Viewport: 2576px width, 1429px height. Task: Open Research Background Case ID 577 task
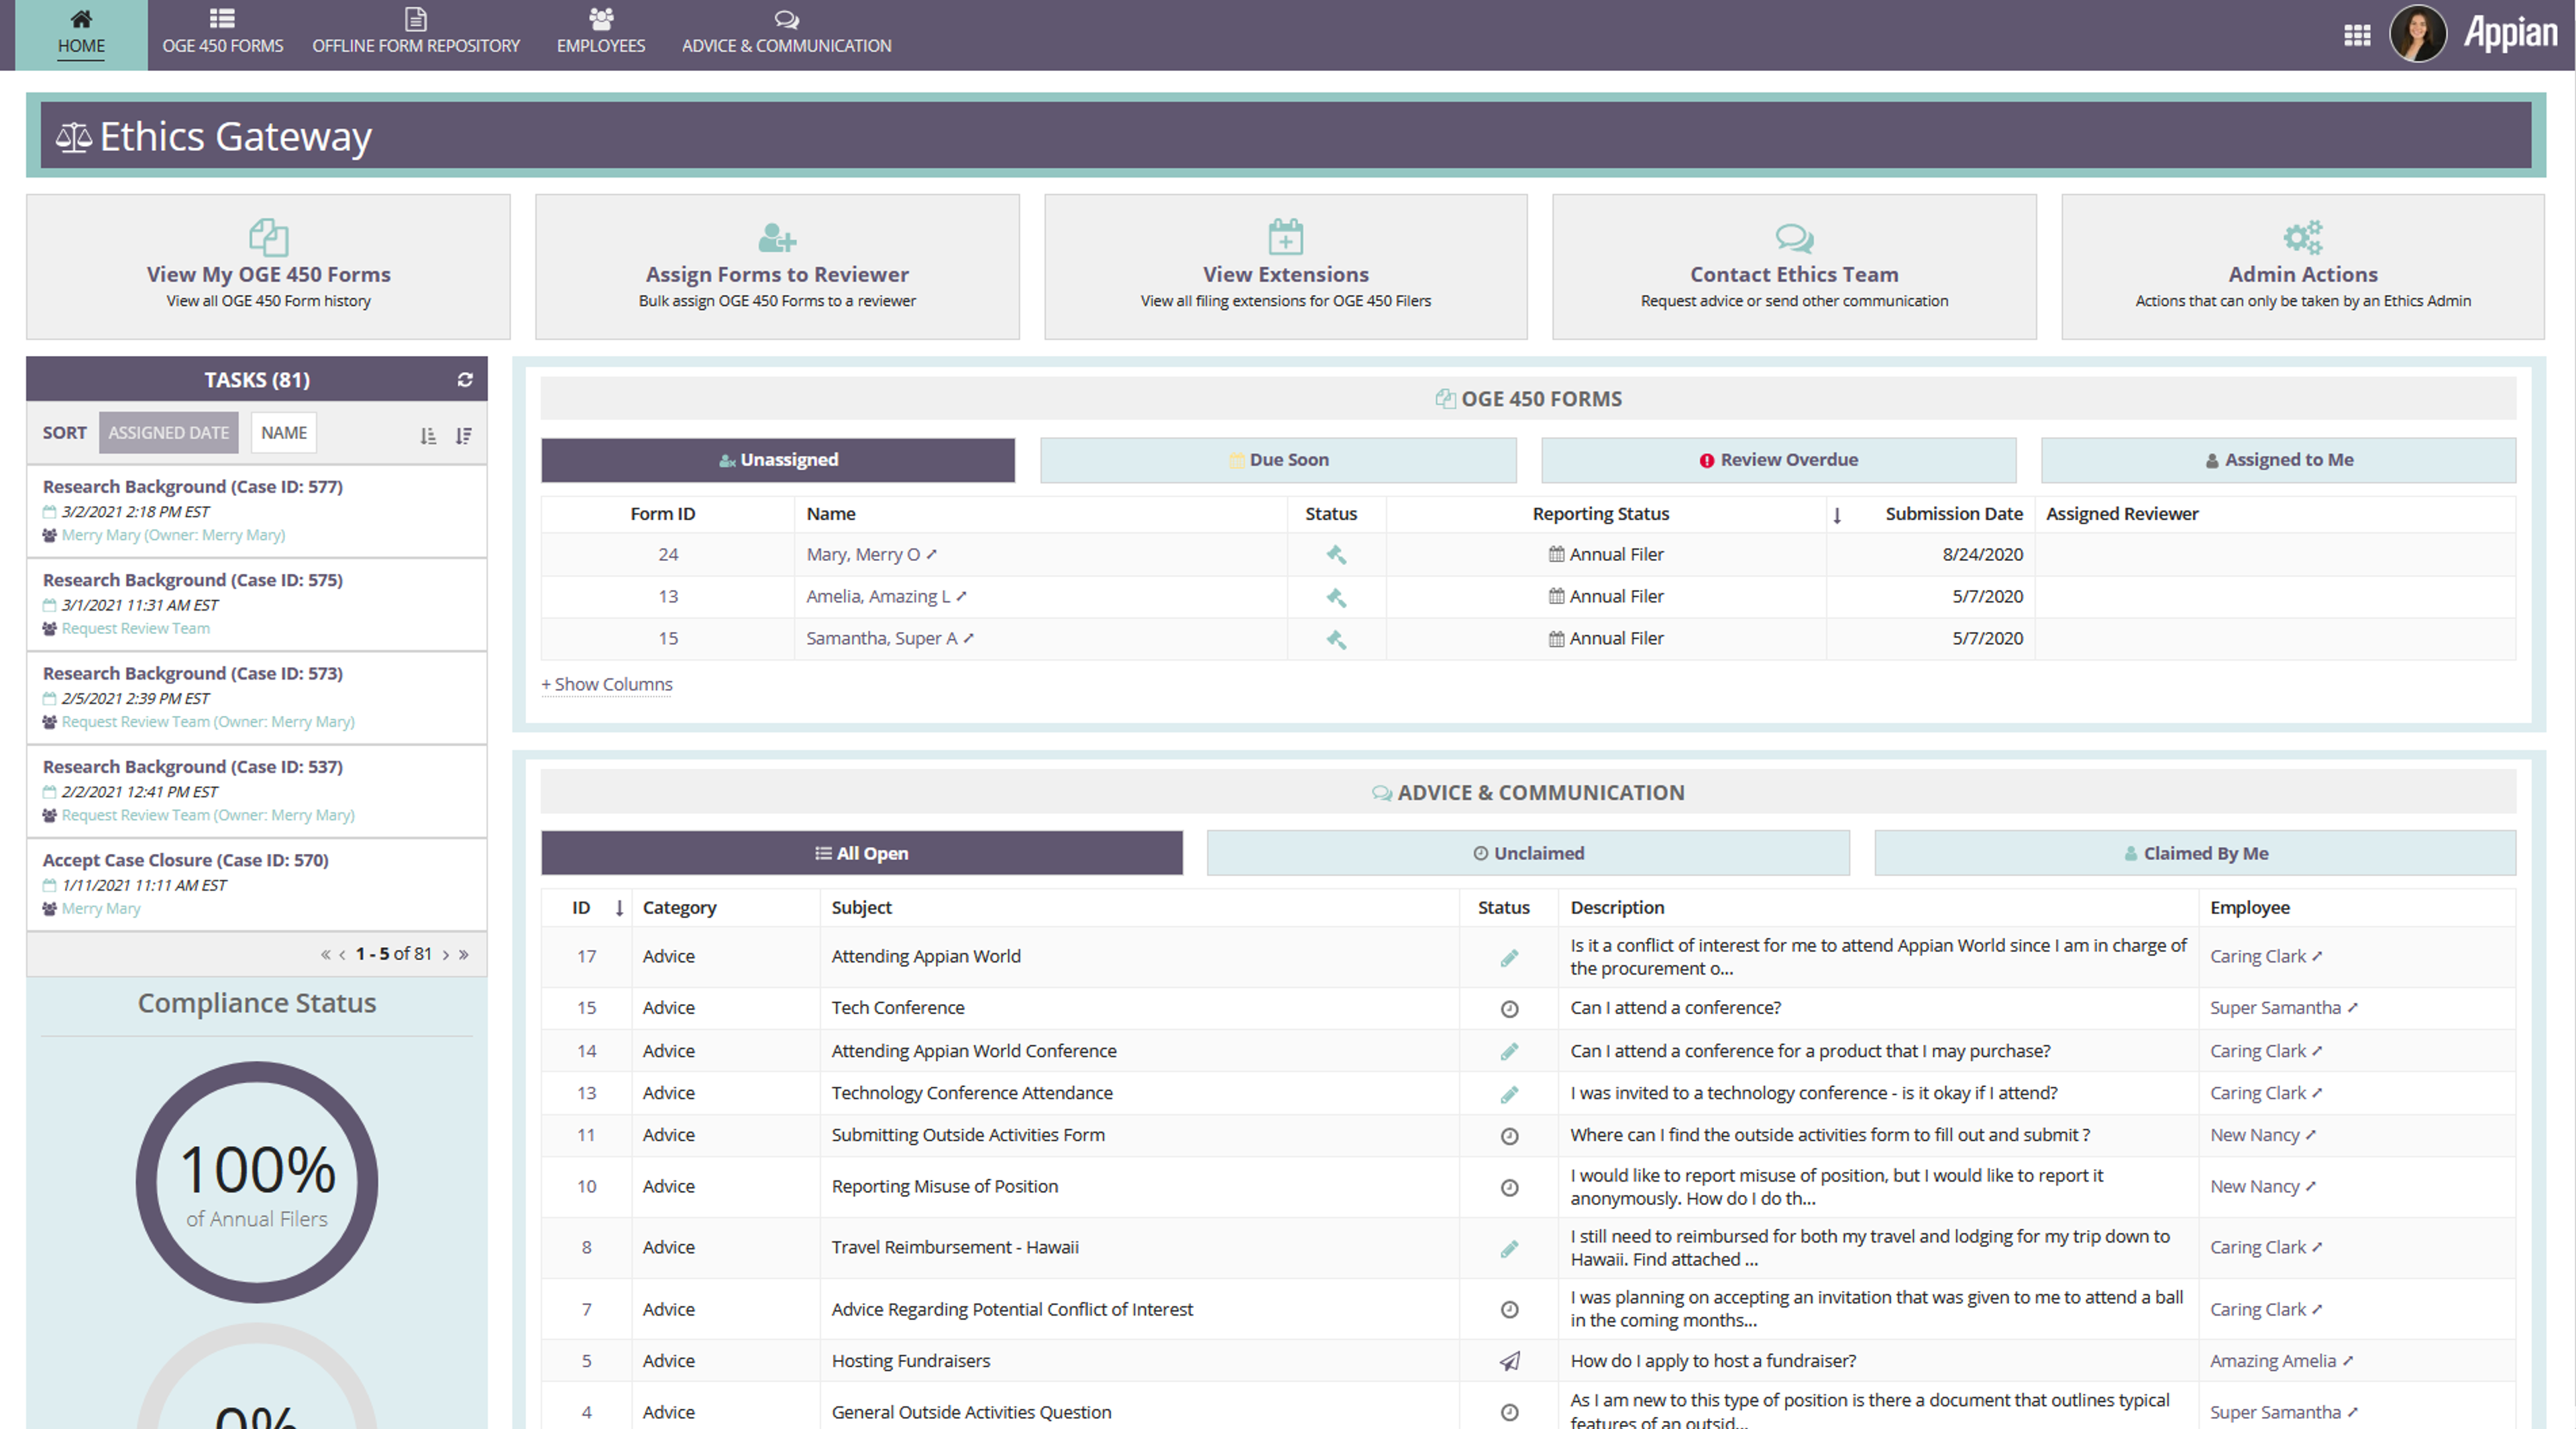193,487
